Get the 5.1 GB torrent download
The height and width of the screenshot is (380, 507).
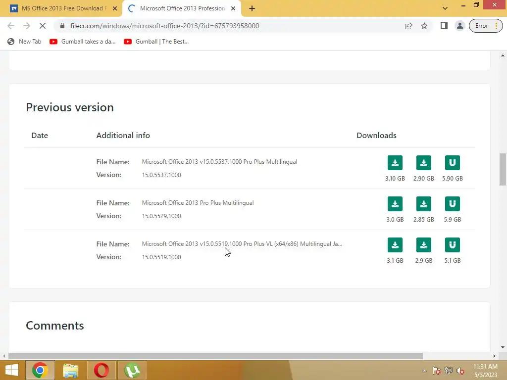[x=453, y=244]
